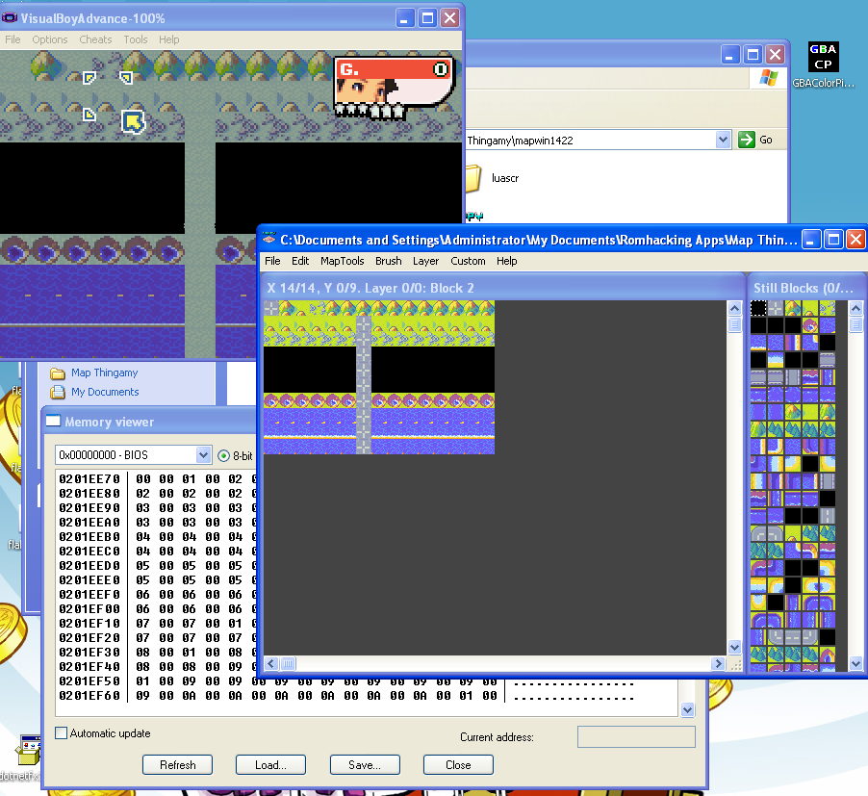Open the Edit menu in Map Thingamy
This screenshot has height=796, width=868.
300,261
